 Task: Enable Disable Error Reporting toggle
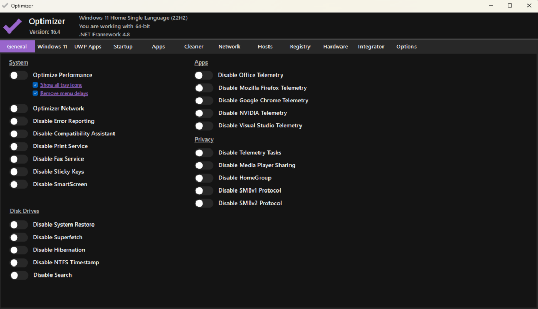click(18, 121)
